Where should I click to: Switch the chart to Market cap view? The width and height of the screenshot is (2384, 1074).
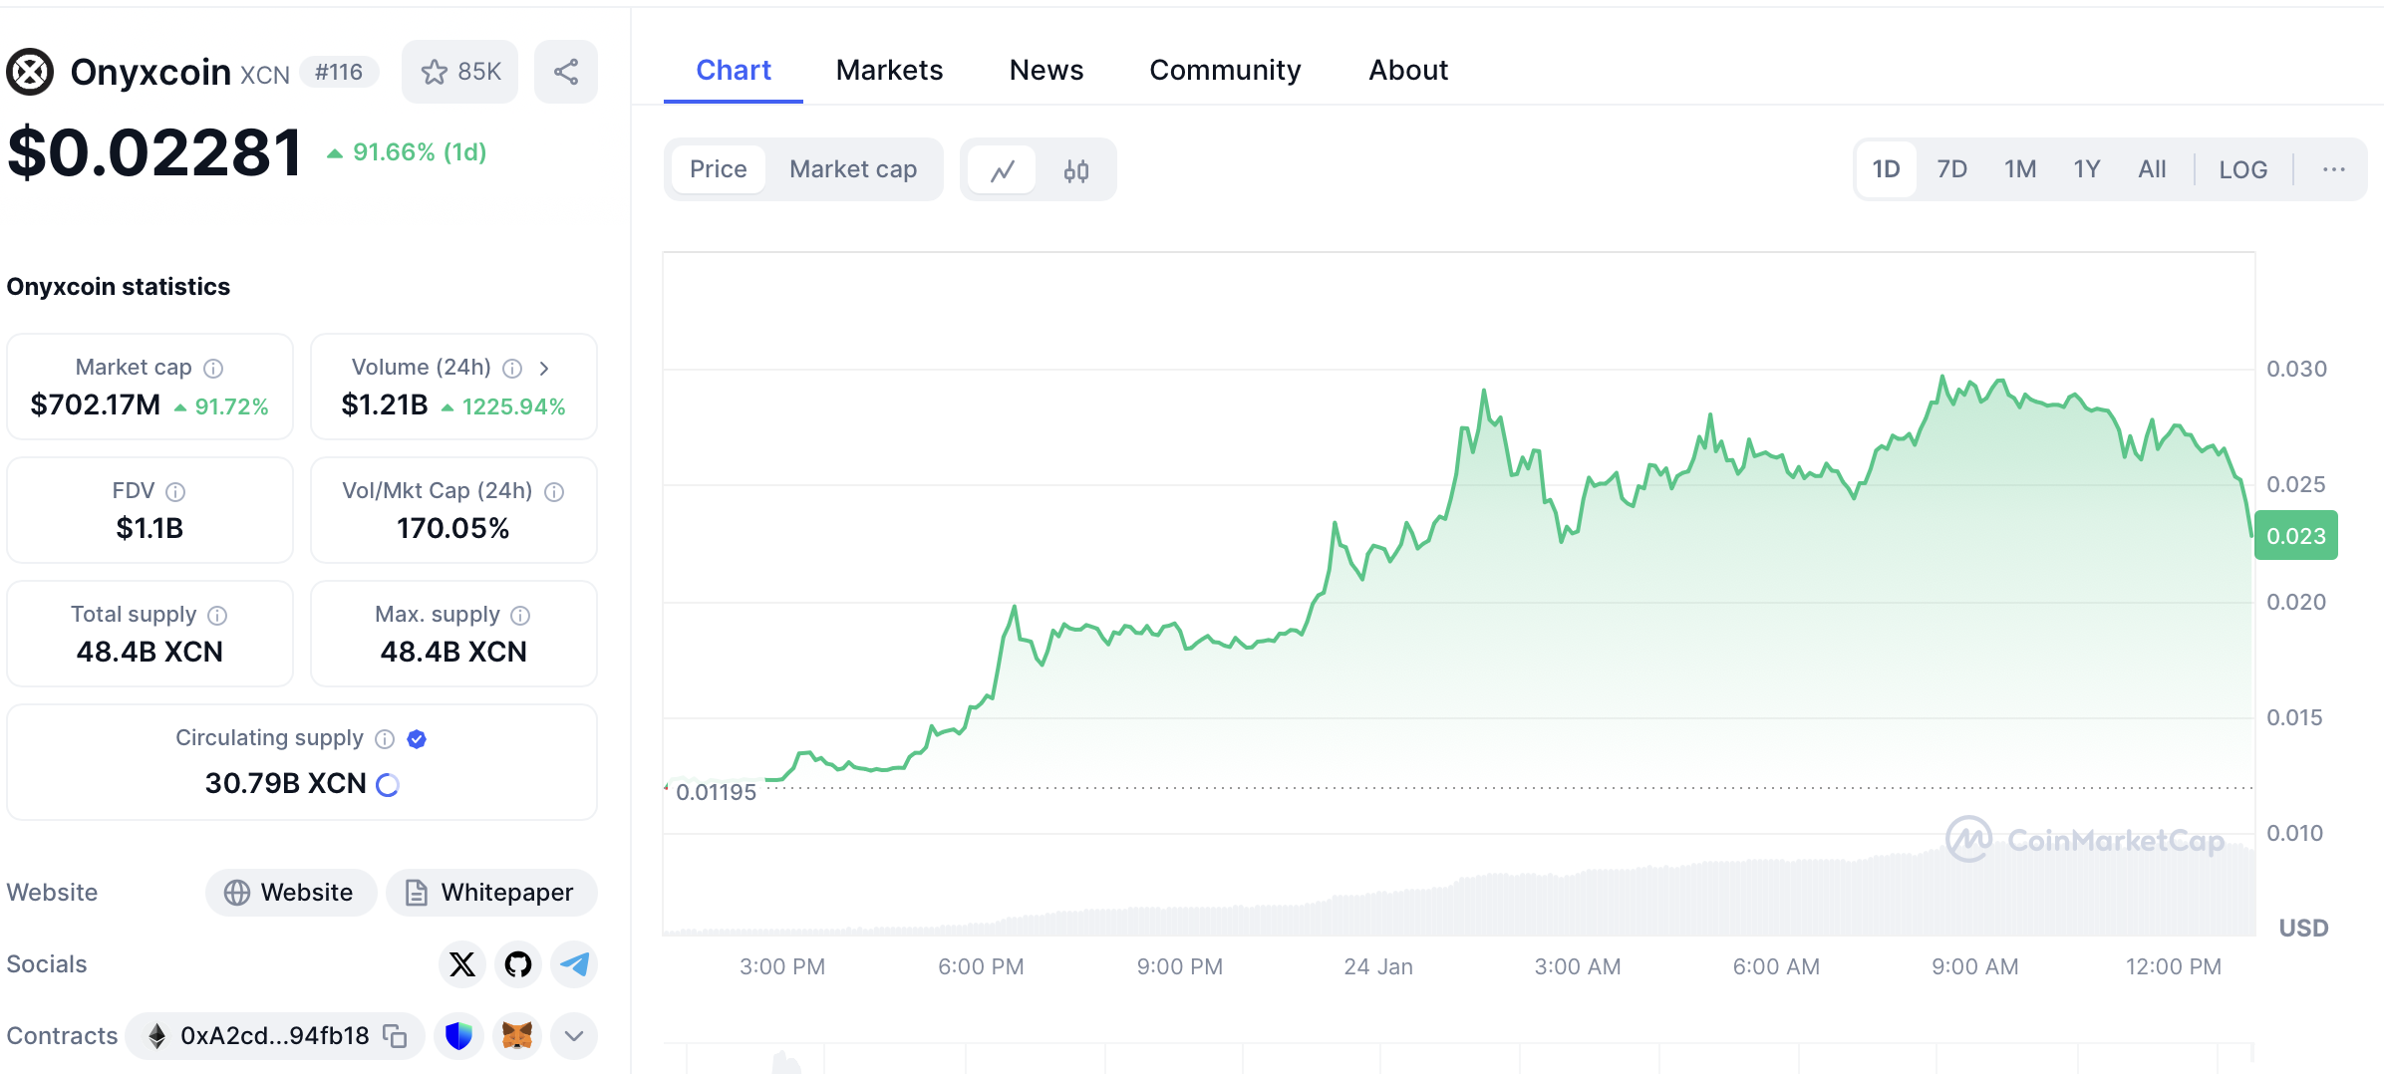click(853, 169)
